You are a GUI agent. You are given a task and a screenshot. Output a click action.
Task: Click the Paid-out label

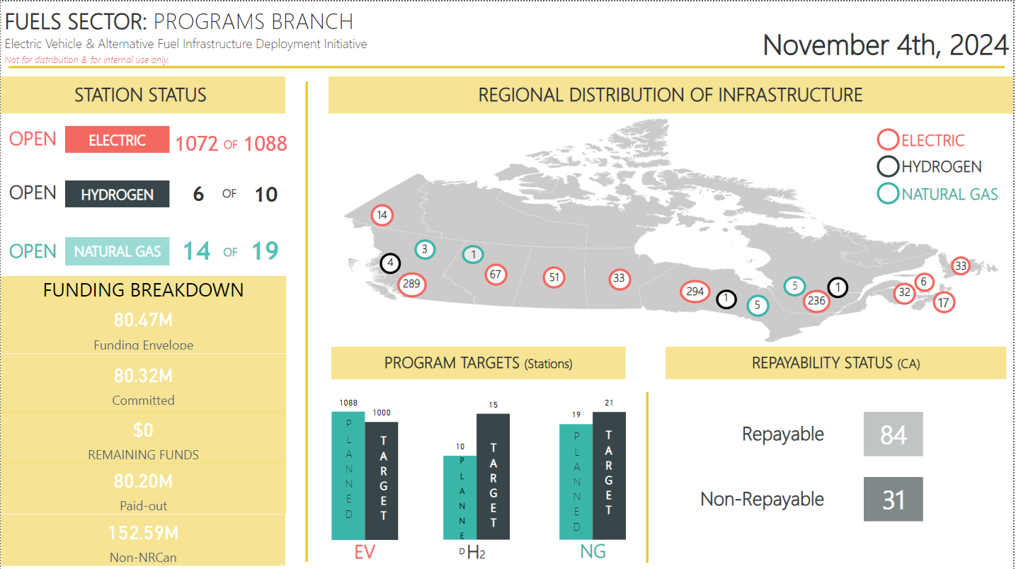tap(143, 506)
